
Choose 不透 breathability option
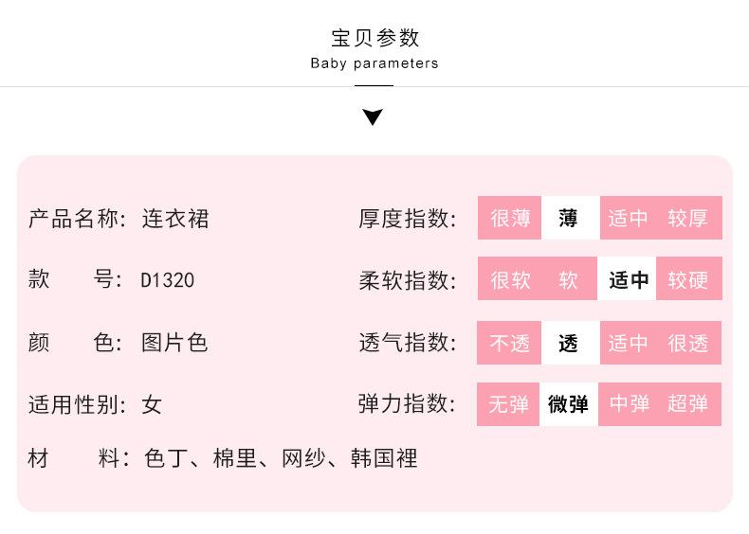(x=509, y=343)
